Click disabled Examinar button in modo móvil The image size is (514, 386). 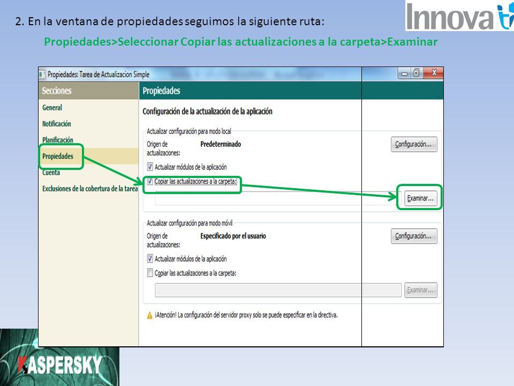tap(421, 290)
